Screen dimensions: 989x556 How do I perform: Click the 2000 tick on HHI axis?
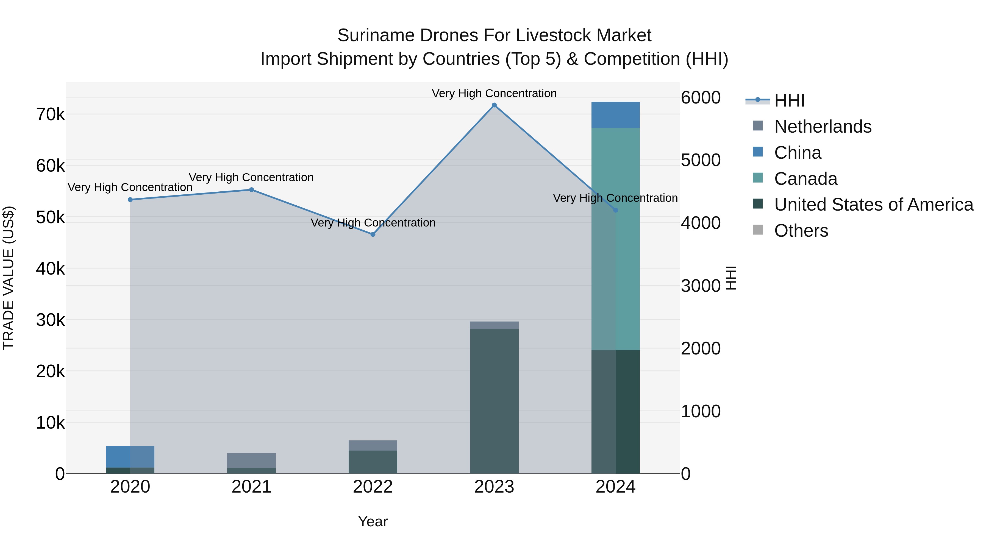(701, 348)
